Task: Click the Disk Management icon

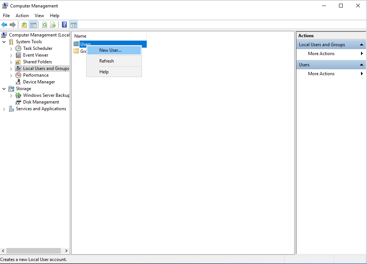Action: [18, 102]
